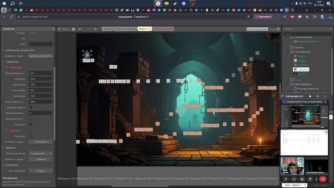Screen dimensions: 334x188
Task: Collapse the Container section
Action: point(3,165)
